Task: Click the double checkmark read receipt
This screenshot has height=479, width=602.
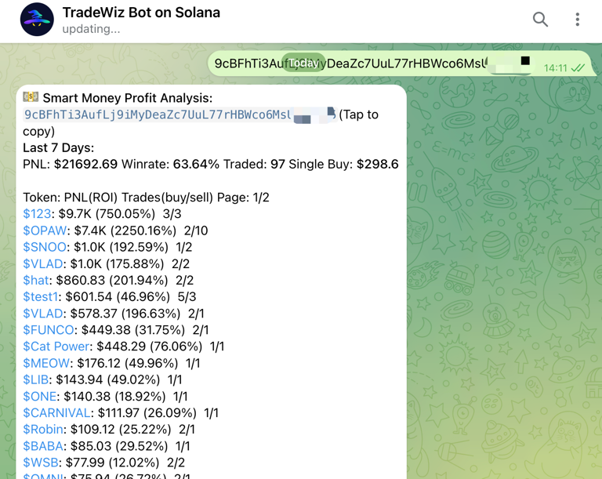Action: (578, 68)
